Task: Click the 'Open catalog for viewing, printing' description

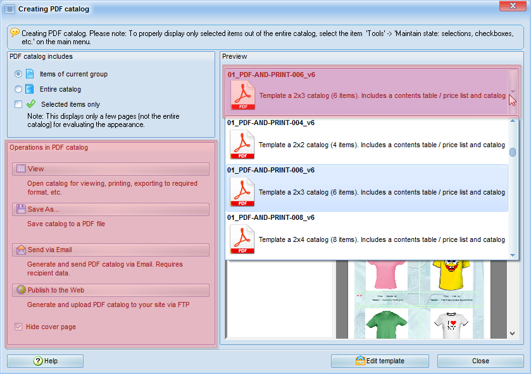Action: (112, 188)
